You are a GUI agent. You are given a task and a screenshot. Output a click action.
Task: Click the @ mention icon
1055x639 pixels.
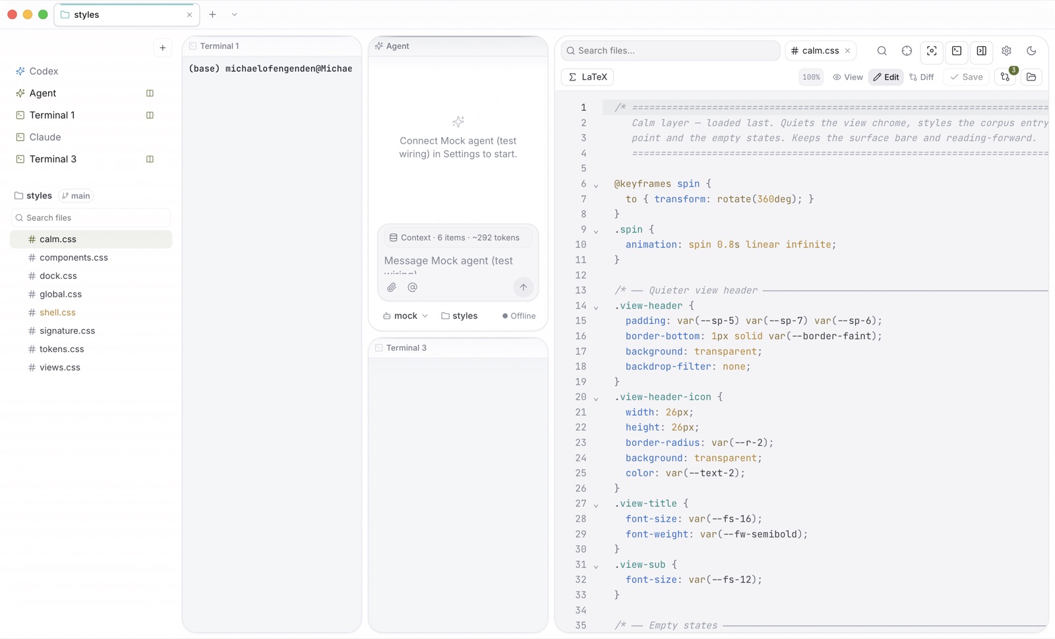pyautogui.click(x=413, y=288)
